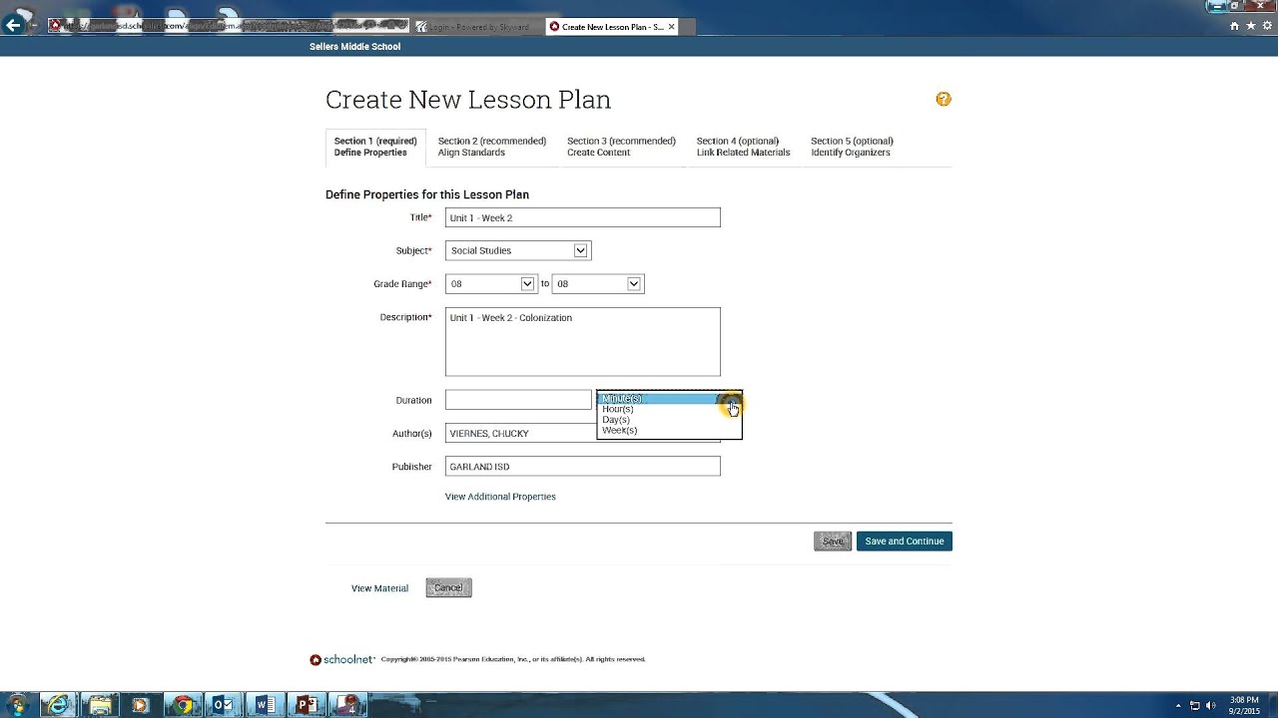This screenshot has width=1278, height=718.
Task: Open the volume speaker icon in tray
Action: click(x=1210, y=706)
